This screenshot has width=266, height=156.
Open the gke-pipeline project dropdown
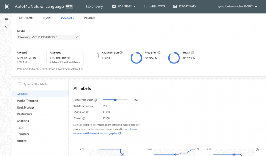(x=238, y=7)
